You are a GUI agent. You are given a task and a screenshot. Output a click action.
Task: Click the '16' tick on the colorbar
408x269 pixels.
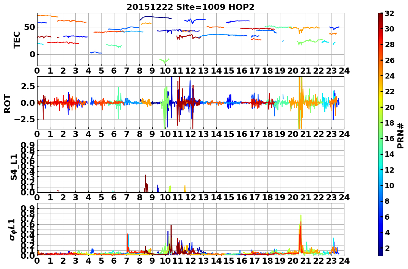pyautogui.click(x=390, y=138)
